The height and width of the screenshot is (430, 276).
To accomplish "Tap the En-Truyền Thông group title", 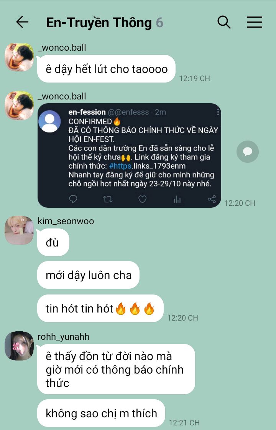I will coord(99,23).
